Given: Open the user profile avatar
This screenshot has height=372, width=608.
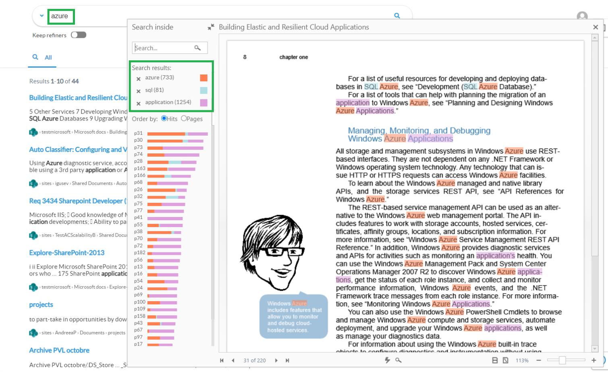Looking at the screenshot, I should click(x=582, y=16).
